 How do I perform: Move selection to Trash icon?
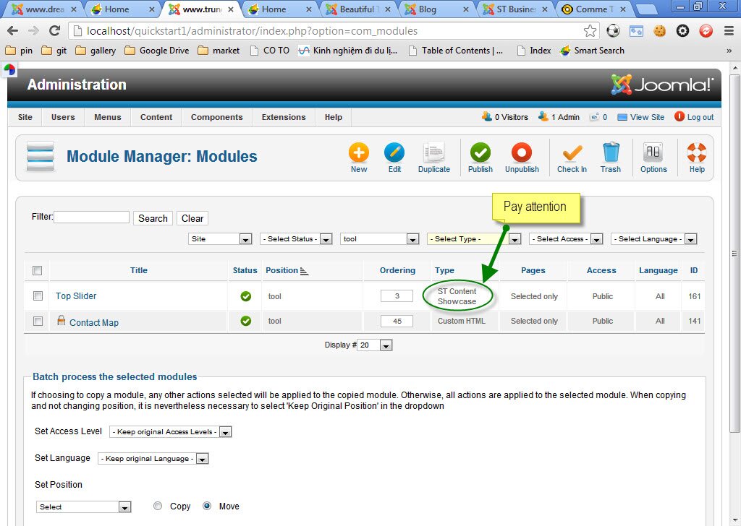[x=611, y=154]
